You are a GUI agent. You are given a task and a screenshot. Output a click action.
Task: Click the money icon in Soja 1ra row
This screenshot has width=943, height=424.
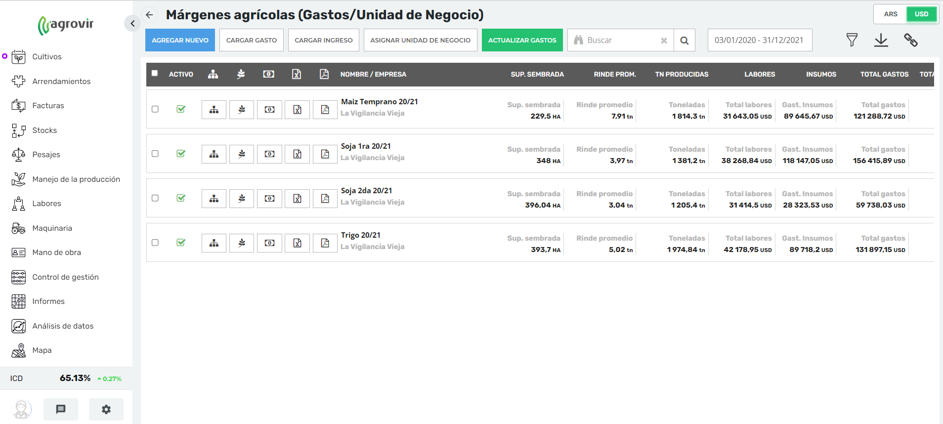269,154
